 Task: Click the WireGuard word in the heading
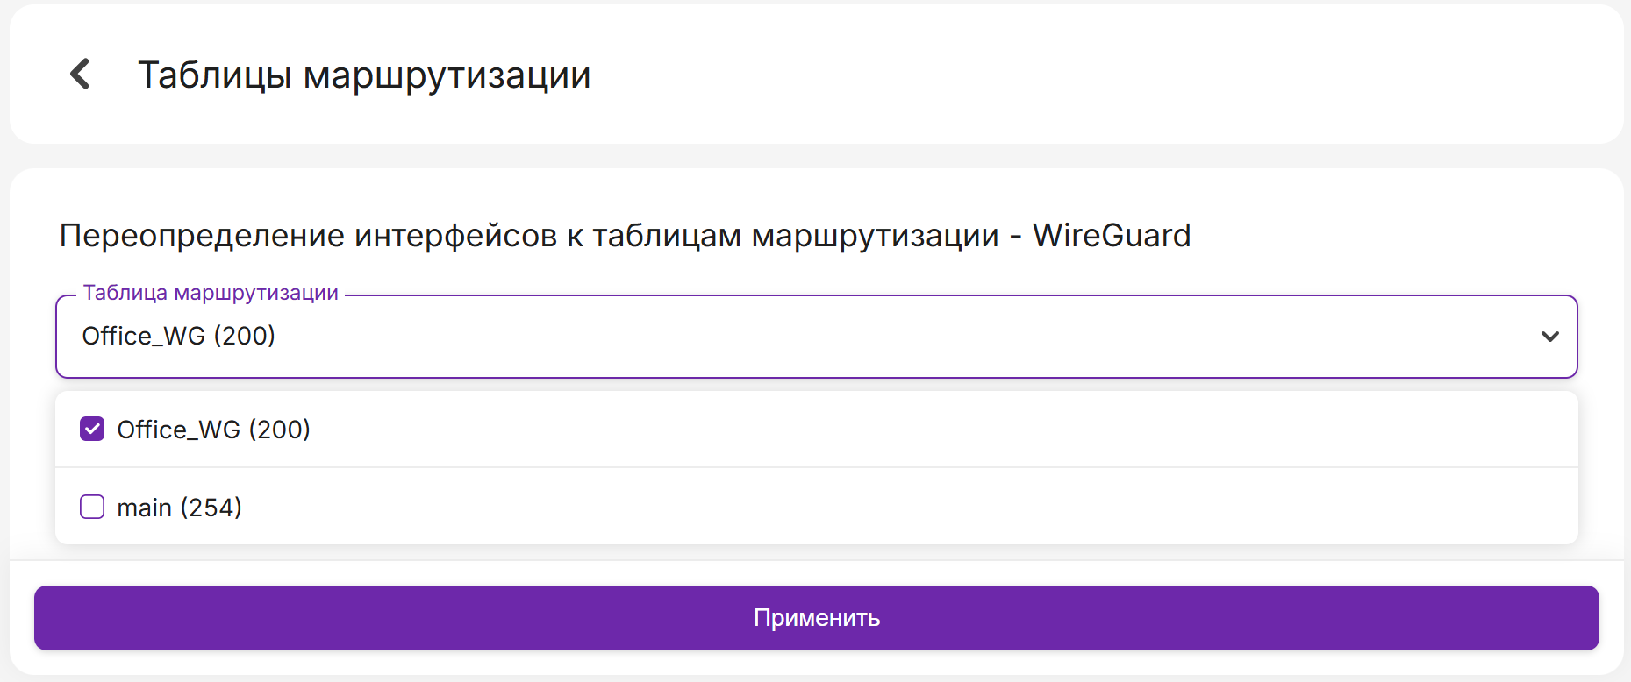click(x=1112, y=236)
